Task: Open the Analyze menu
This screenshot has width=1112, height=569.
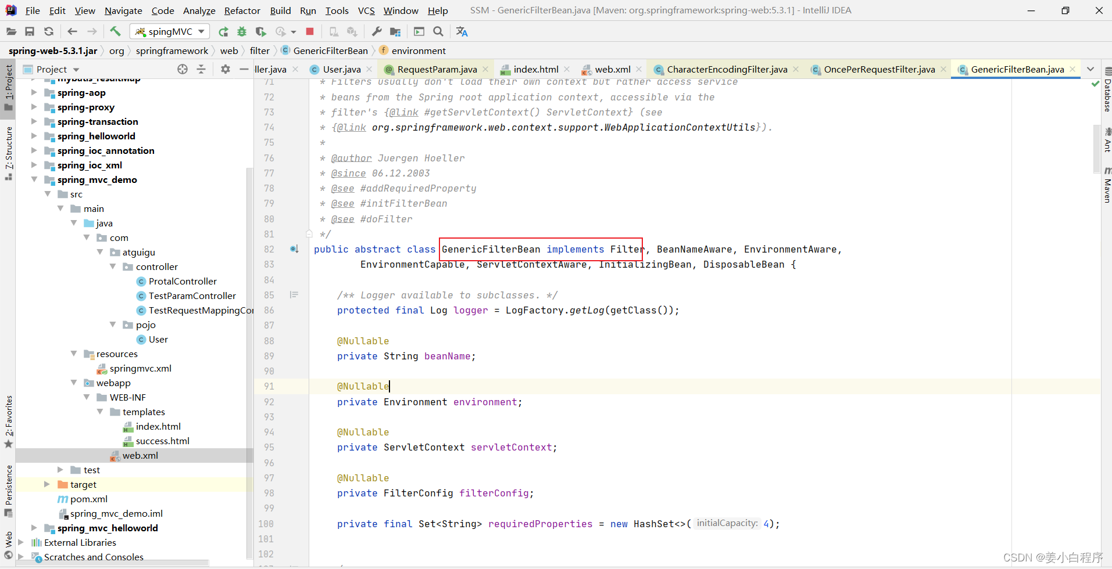Action: [x=199, y=10]
